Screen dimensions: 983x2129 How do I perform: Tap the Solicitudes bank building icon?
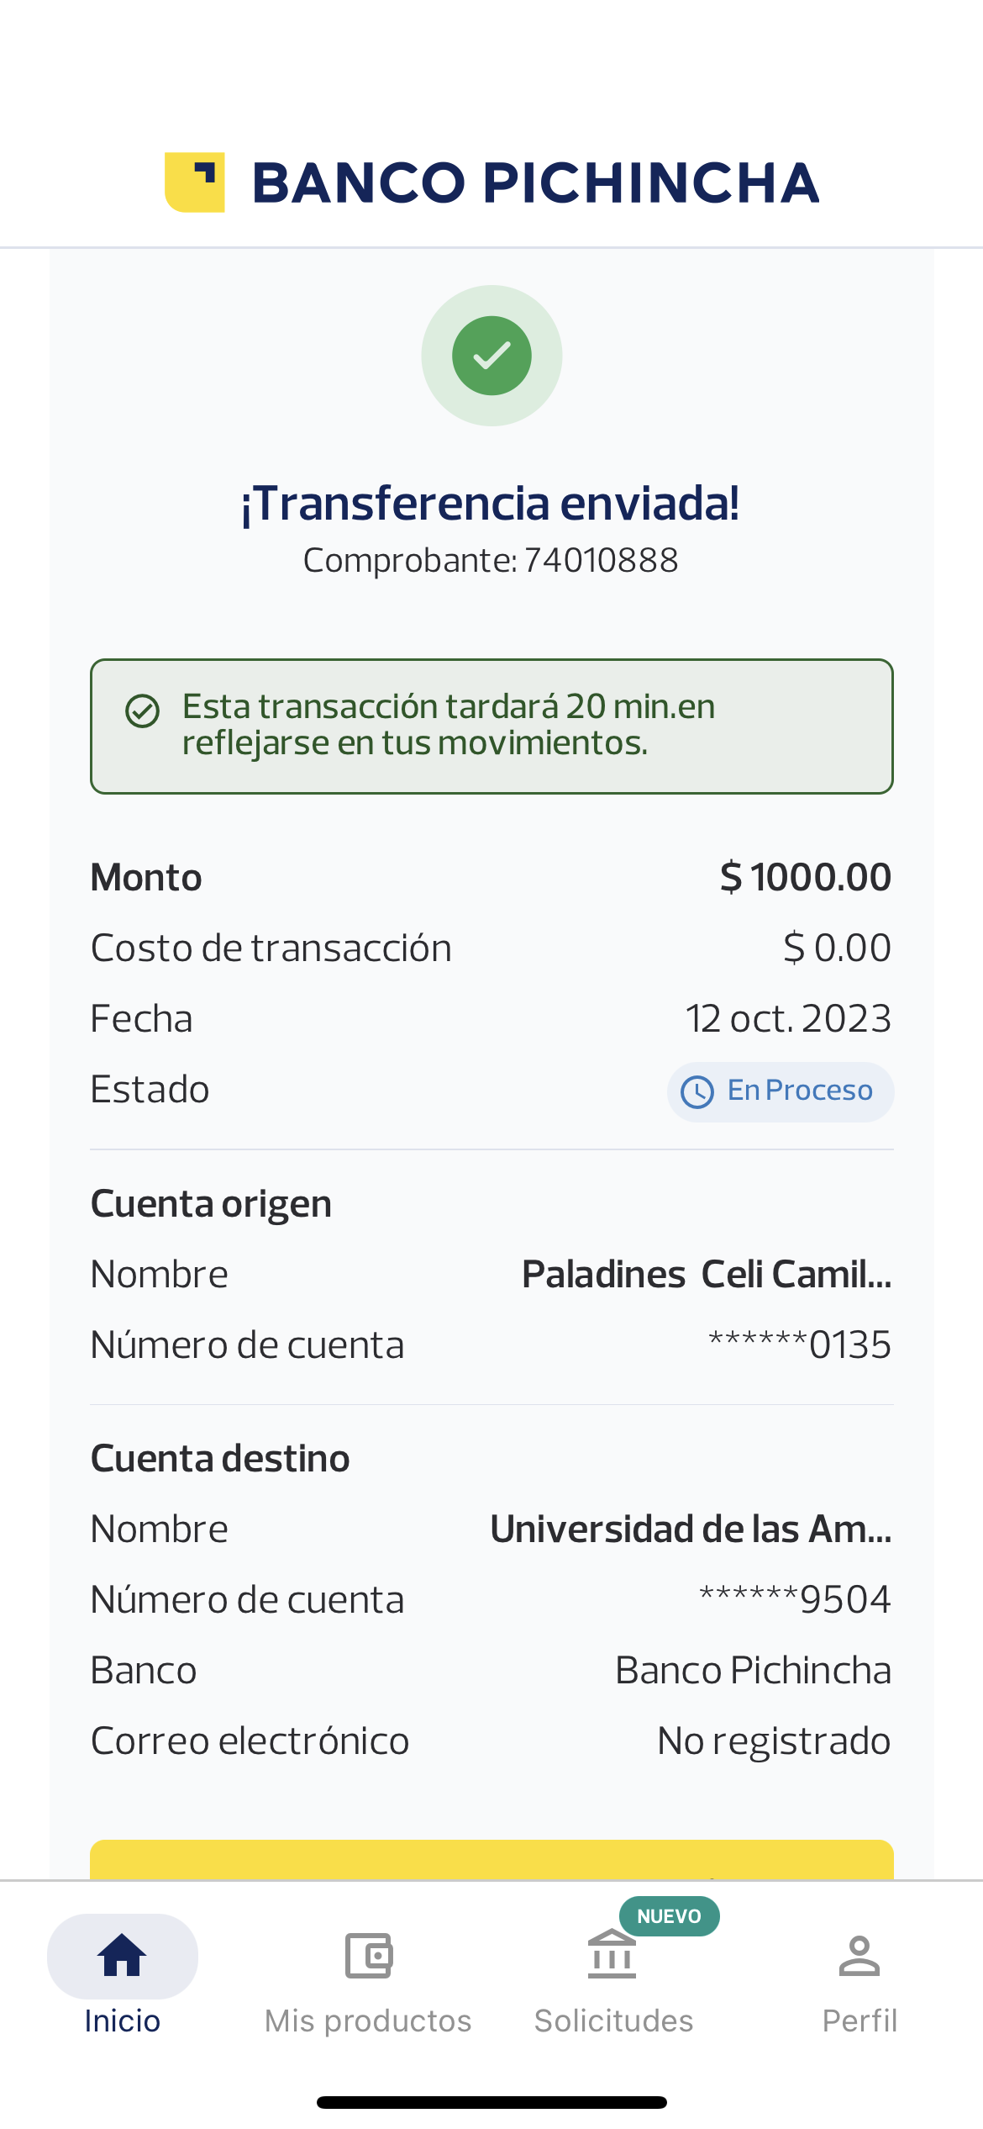[x=612, y=1955]
